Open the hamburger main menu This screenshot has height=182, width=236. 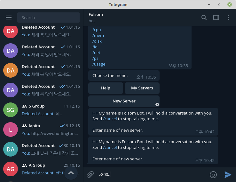9,17
